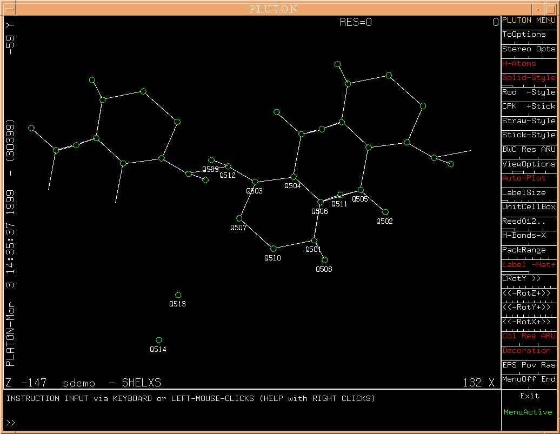Select Stick-Style rendering menu item
The width and height of the screenshot is (560, 434).
tap(528, 135)
